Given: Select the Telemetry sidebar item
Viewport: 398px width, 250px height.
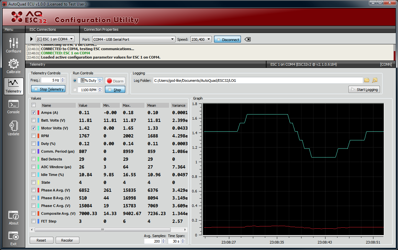Looking at the screenshot, I should pyautogui.click(x=13, y=86).
